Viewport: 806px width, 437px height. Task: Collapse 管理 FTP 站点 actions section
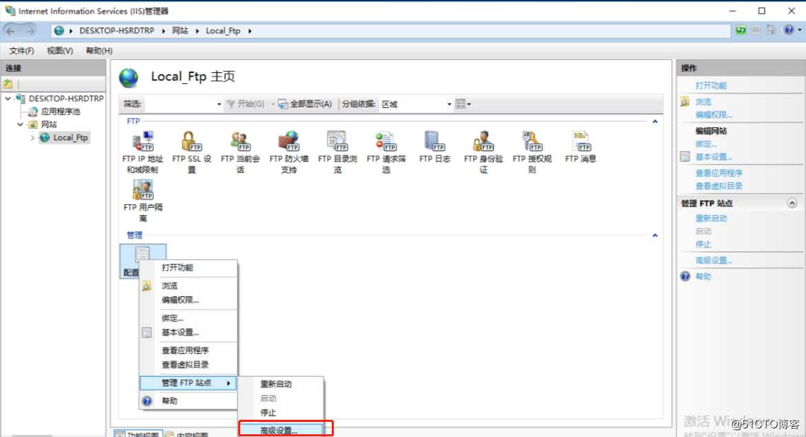tap(792, 203)
